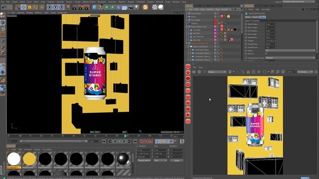The image size is (319, 179).
Task: Select the yellow Background material
Action: click(x=29, y=159)
